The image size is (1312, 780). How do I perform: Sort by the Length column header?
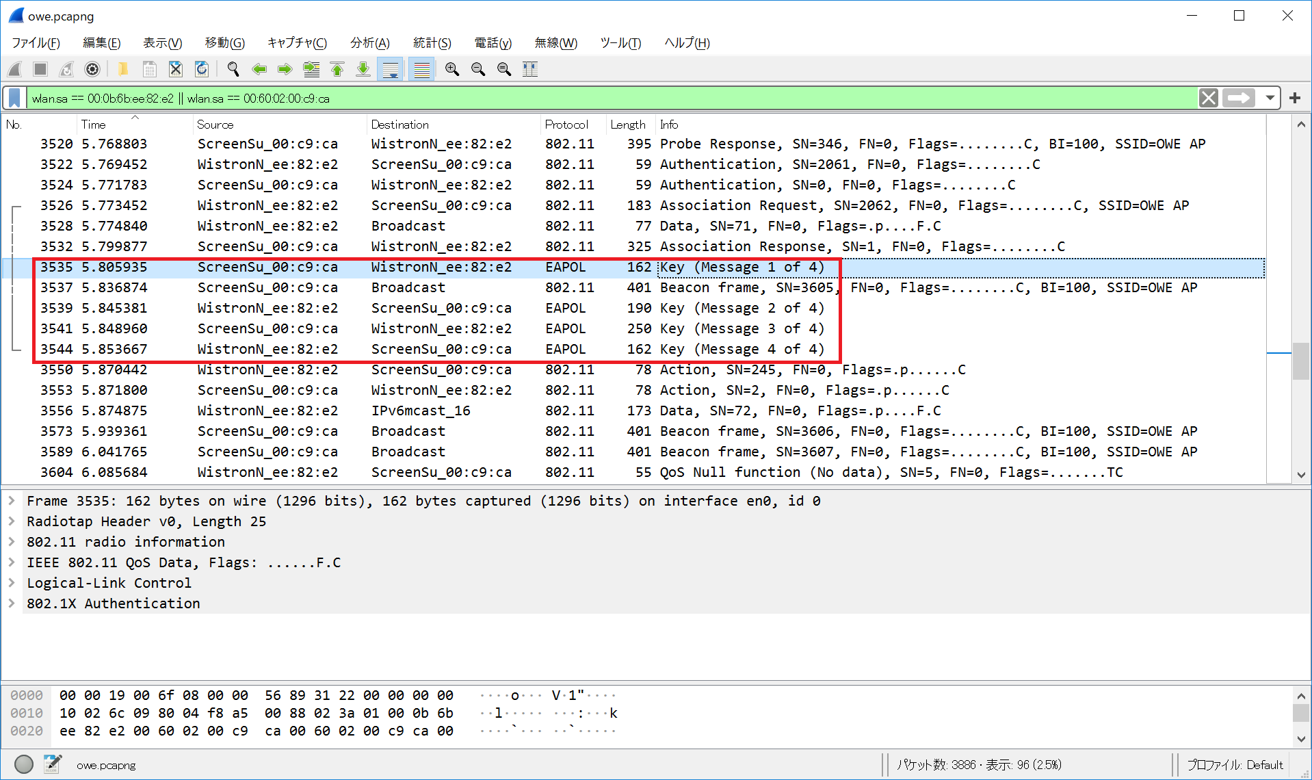tap(631, 125)
